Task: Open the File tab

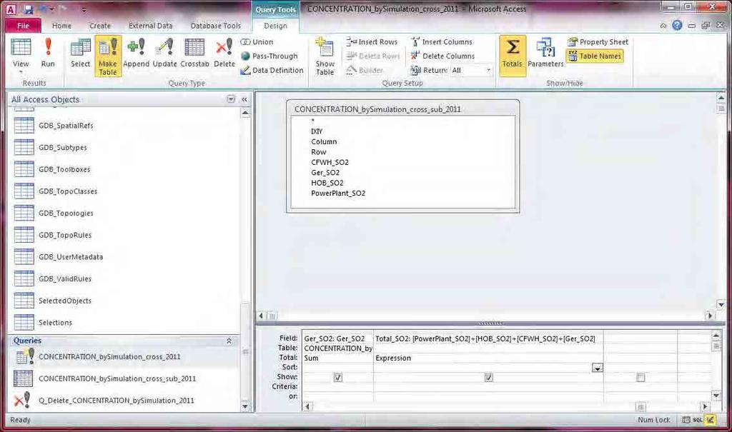Action: click(x=23, y=26)
